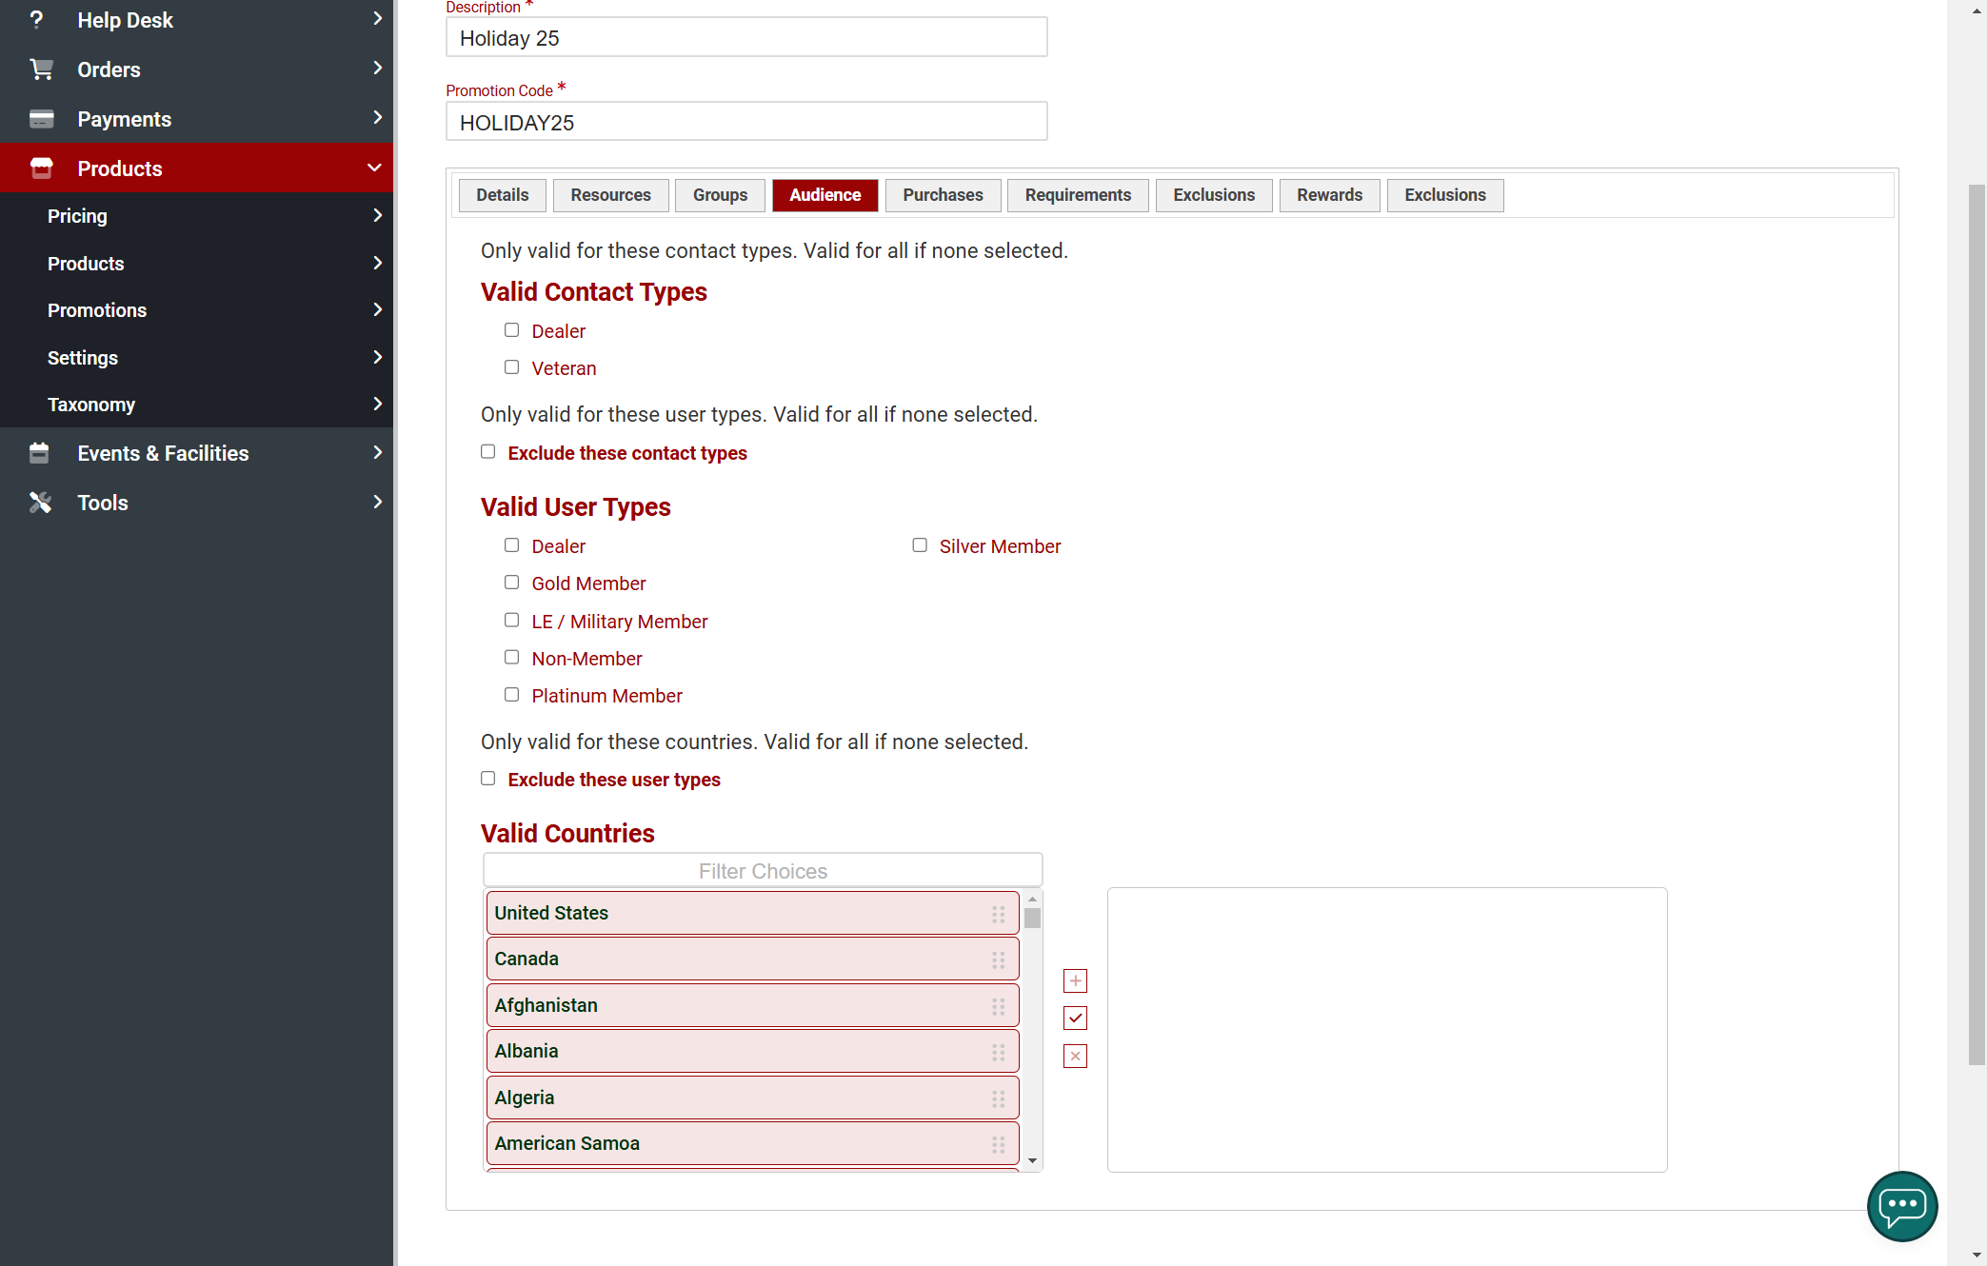The width and height of the screenshot is (1987, 1266).
Task: Click the Filter Choices input field
Action: [x=763, y=871]
